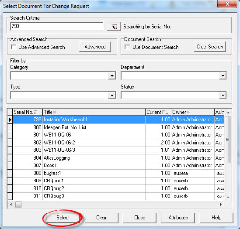Open the Category filter dropdown
240x229 pixels.
[x=112, y=76]
